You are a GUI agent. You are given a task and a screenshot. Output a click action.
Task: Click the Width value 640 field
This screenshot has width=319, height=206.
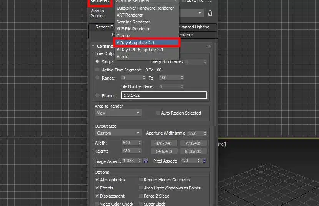130,143
